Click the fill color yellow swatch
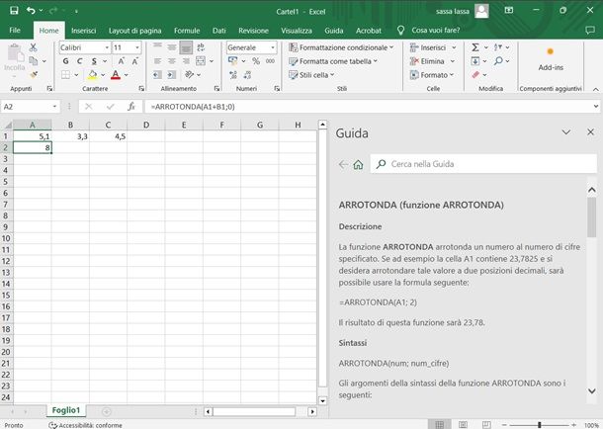 tap(92, 74)
